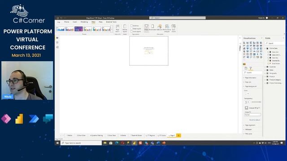Image resolution: width=287 pixels, height=161 pixels.
Task: Enable the Lock objects checkbox
Action: pos(131,32)
